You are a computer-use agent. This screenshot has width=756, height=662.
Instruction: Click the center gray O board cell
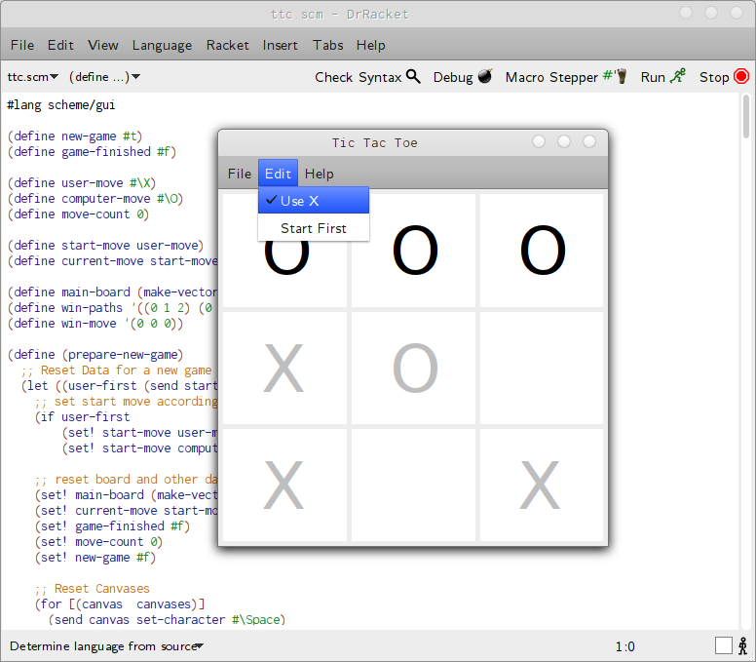[414, 369]
